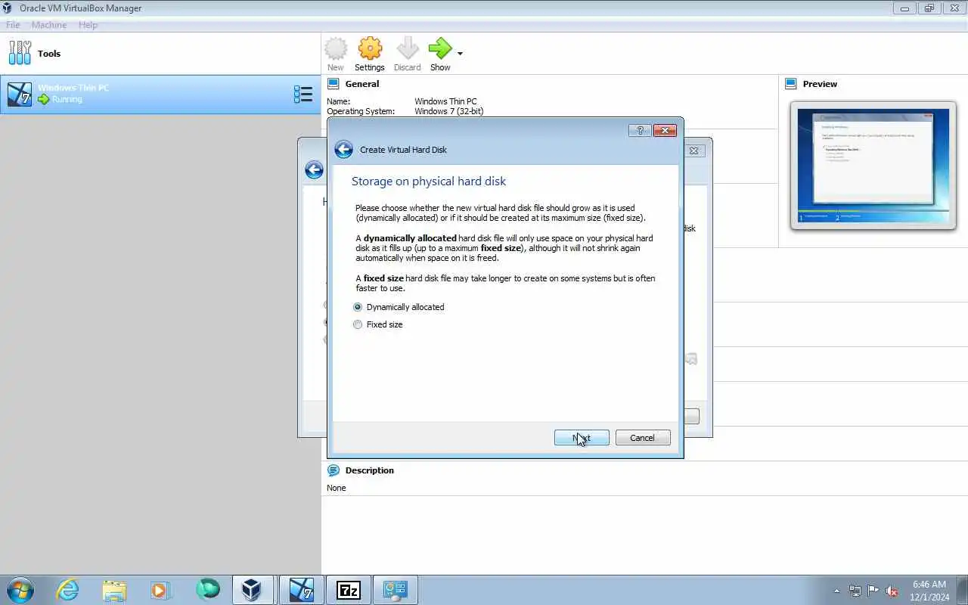Open Windows Media Player from taskbar

click(x=160, y=590)
